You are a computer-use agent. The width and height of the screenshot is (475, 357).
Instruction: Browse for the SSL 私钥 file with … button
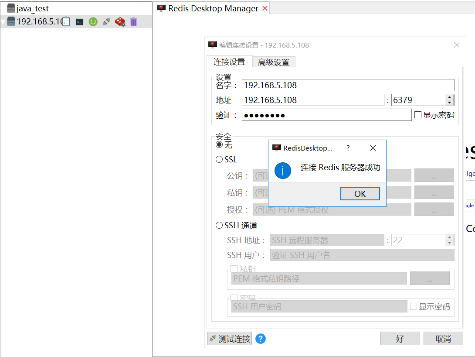click(x=434, y=192)
